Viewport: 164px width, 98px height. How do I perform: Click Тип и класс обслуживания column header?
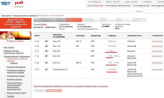(59, 36)
